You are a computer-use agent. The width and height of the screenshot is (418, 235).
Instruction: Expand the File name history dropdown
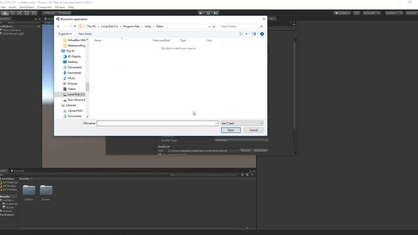(x=216, y=123)
